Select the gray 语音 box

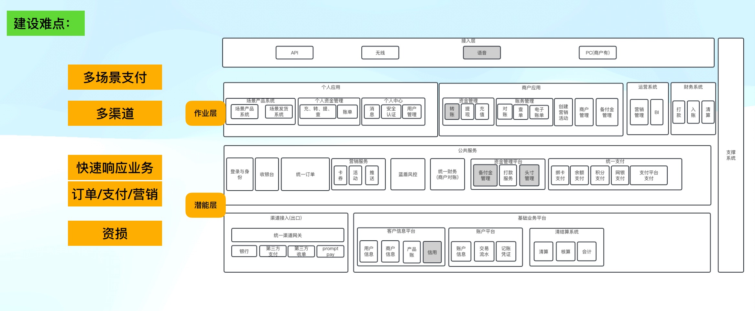(482, 53)
